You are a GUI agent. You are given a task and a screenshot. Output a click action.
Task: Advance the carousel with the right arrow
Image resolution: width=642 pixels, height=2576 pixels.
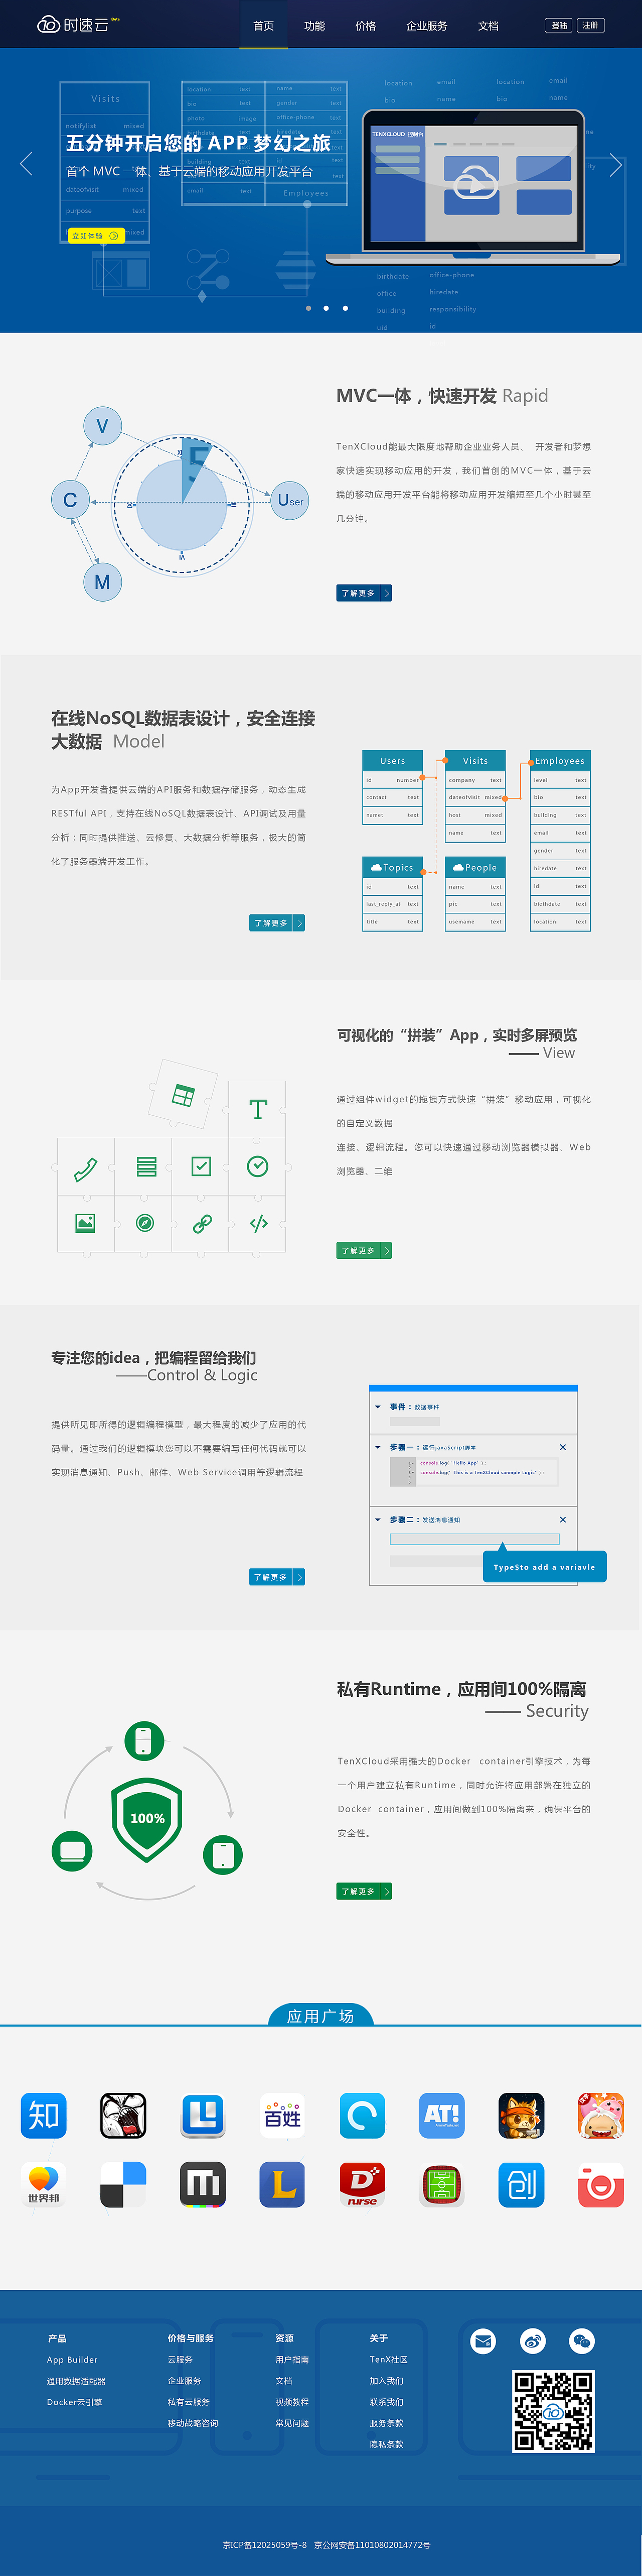tap(615, 165)
